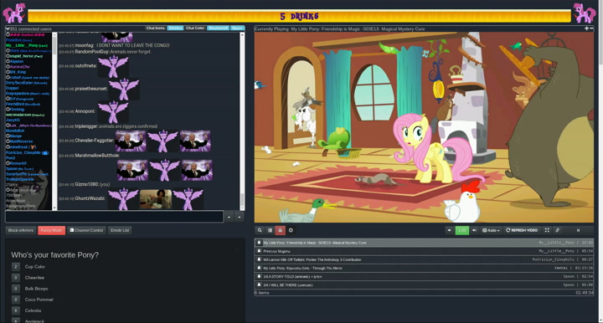Click the chain link icon in video controls

point(557,230)
